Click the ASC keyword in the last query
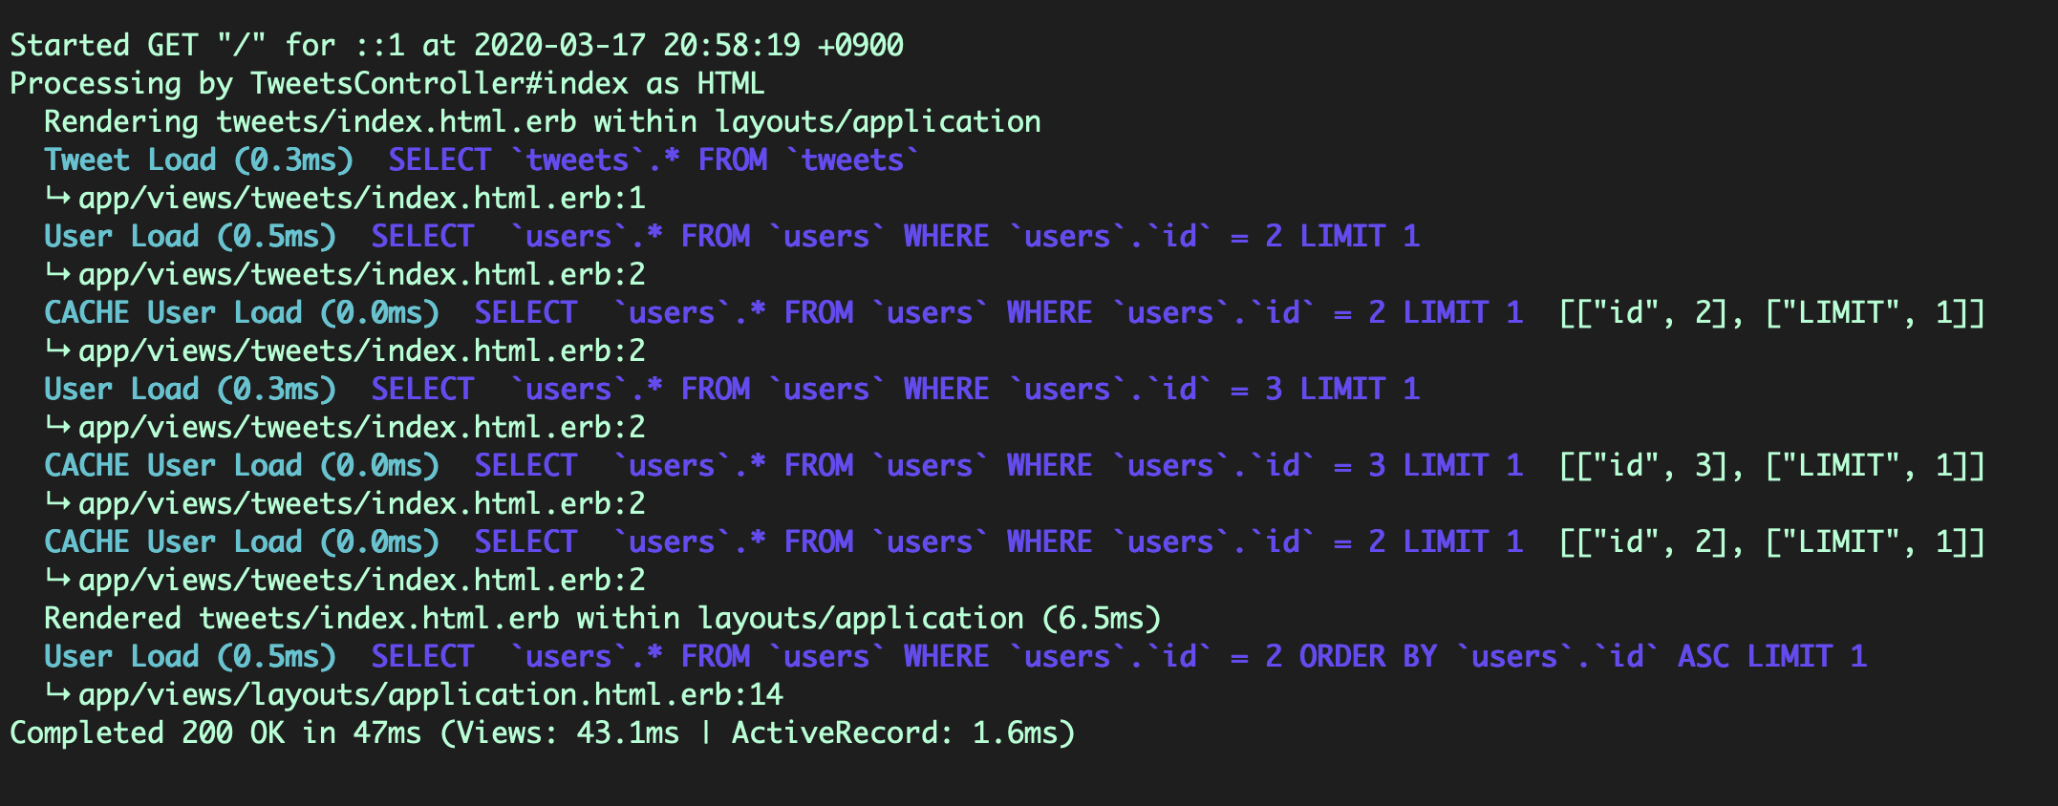 [x=1703, y=657]
